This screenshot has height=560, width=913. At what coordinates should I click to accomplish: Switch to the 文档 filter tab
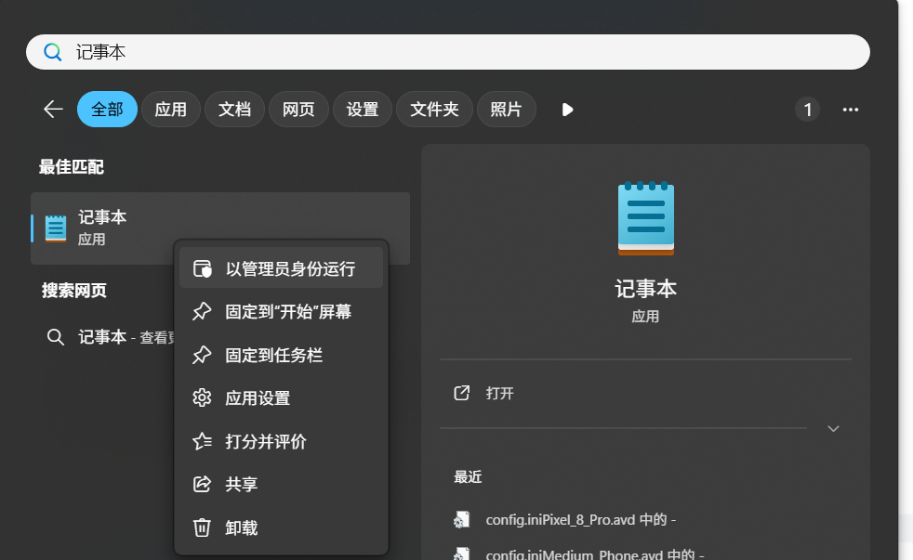click(x=234, y=110)
